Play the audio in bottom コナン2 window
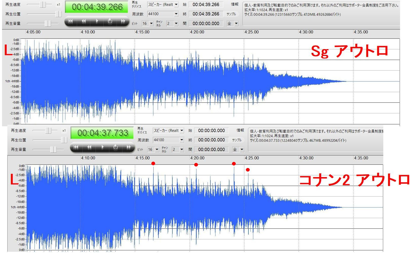 102,147
